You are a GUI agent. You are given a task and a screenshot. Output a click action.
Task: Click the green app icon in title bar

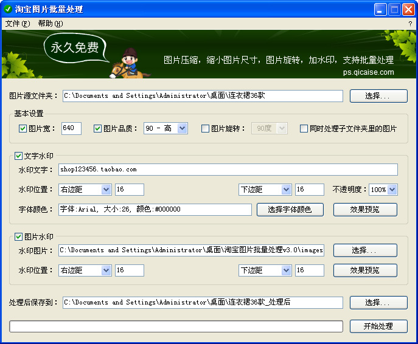[8, 9]
